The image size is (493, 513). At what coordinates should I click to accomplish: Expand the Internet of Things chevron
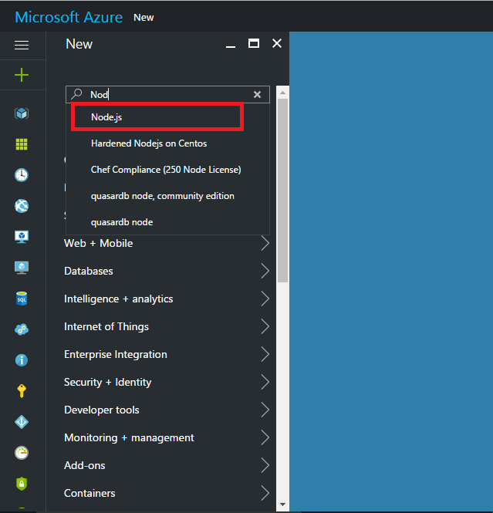[265, 326]
